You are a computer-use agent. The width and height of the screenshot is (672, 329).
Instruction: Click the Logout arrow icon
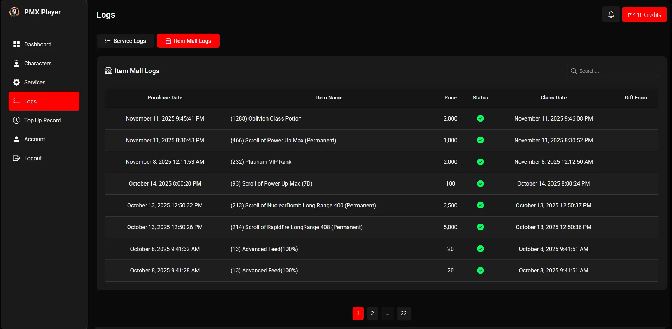[17, 158]
